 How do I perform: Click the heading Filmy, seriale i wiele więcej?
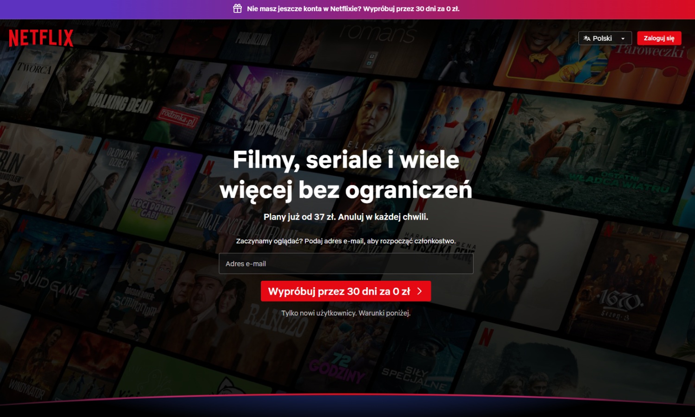pyautogui.click(x=346, y=175)
